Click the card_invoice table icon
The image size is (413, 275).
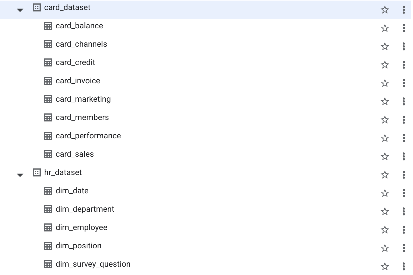[x=48, y=81]
